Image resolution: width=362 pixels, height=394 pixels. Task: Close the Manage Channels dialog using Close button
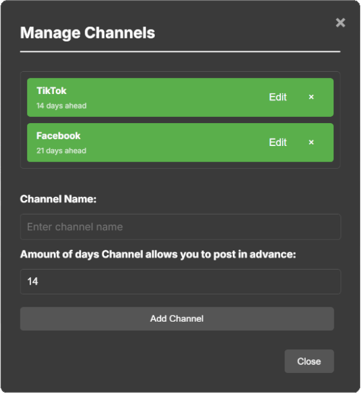tap(309, 361)
